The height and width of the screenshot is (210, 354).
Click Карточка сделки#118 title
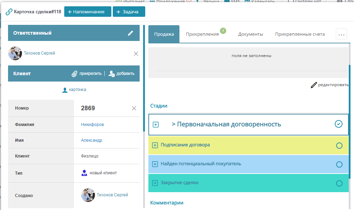click(x=37, y=12)
